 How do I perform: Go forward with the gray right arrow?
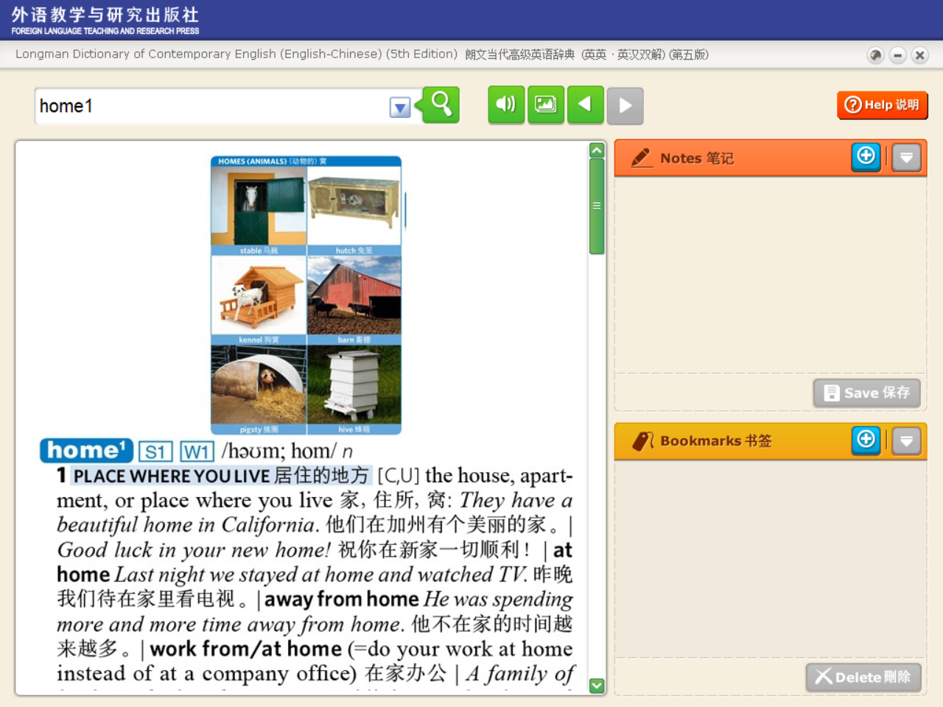tap(625, 105)
